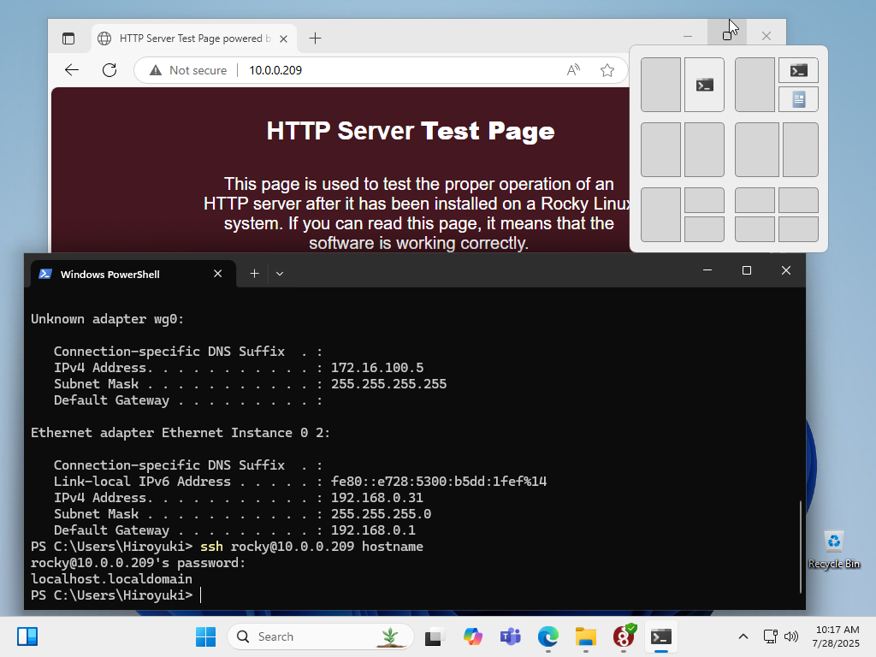Snap window to left half of two-column layout

(661, 85)
